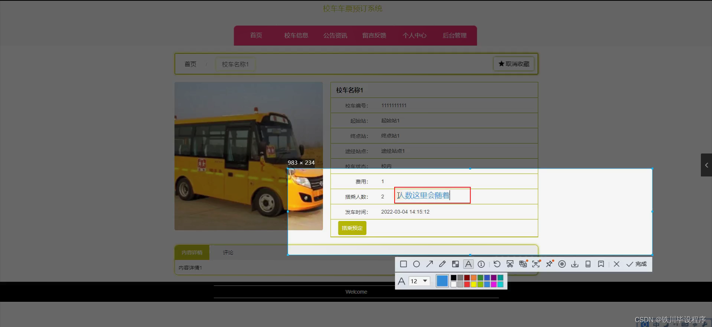Open the 校车信息 navigation menu
Screen dimensions: 712x327
coord(296,36)
